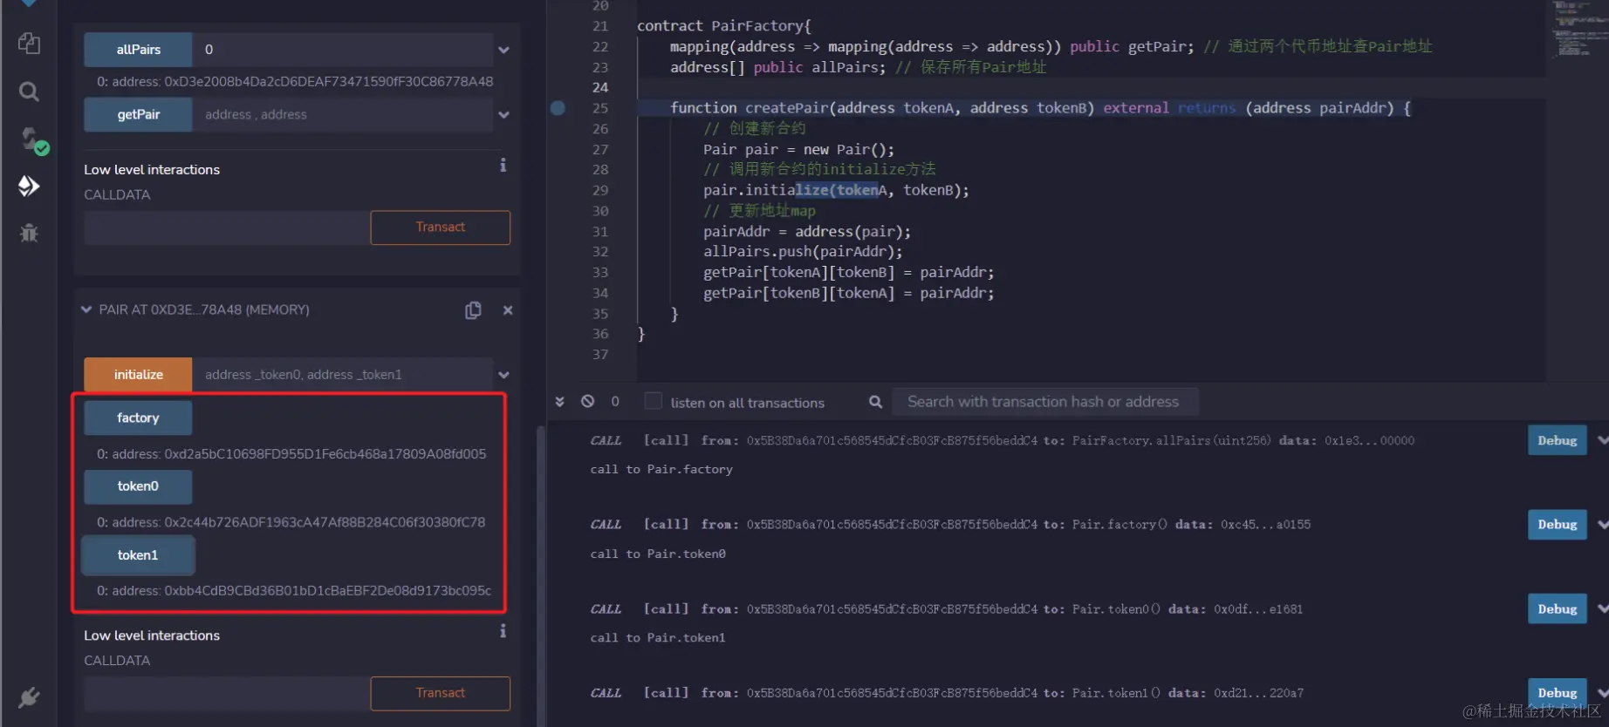Enable listen on all transactions checkbox
Image resolution: width=1609 pixels, height=727 pixels.
tap(653, 401)
